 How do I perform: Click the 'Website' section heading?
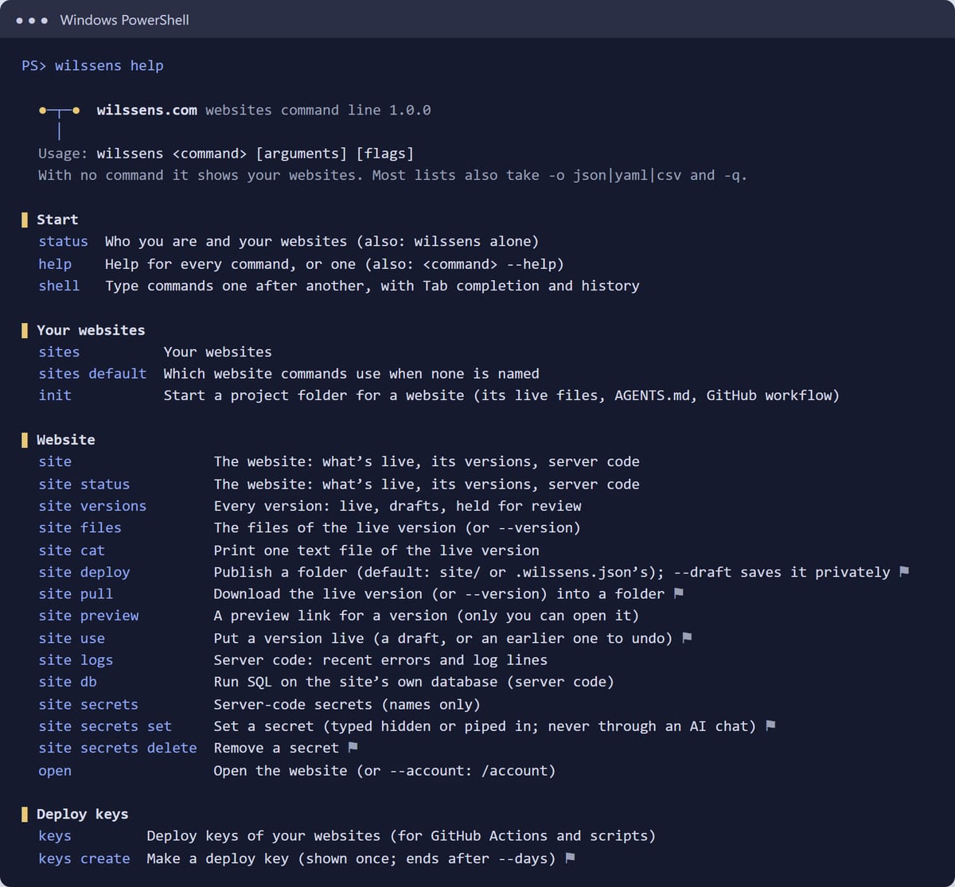click(x=65, y=440)
